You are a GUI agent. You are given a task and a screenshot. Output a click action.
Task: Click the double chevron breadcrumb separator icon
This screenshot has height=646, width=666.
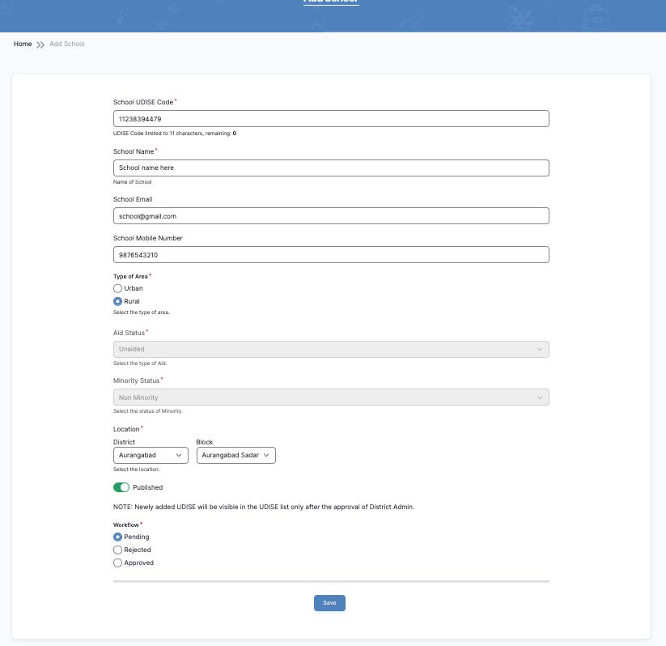pos(40,44)
